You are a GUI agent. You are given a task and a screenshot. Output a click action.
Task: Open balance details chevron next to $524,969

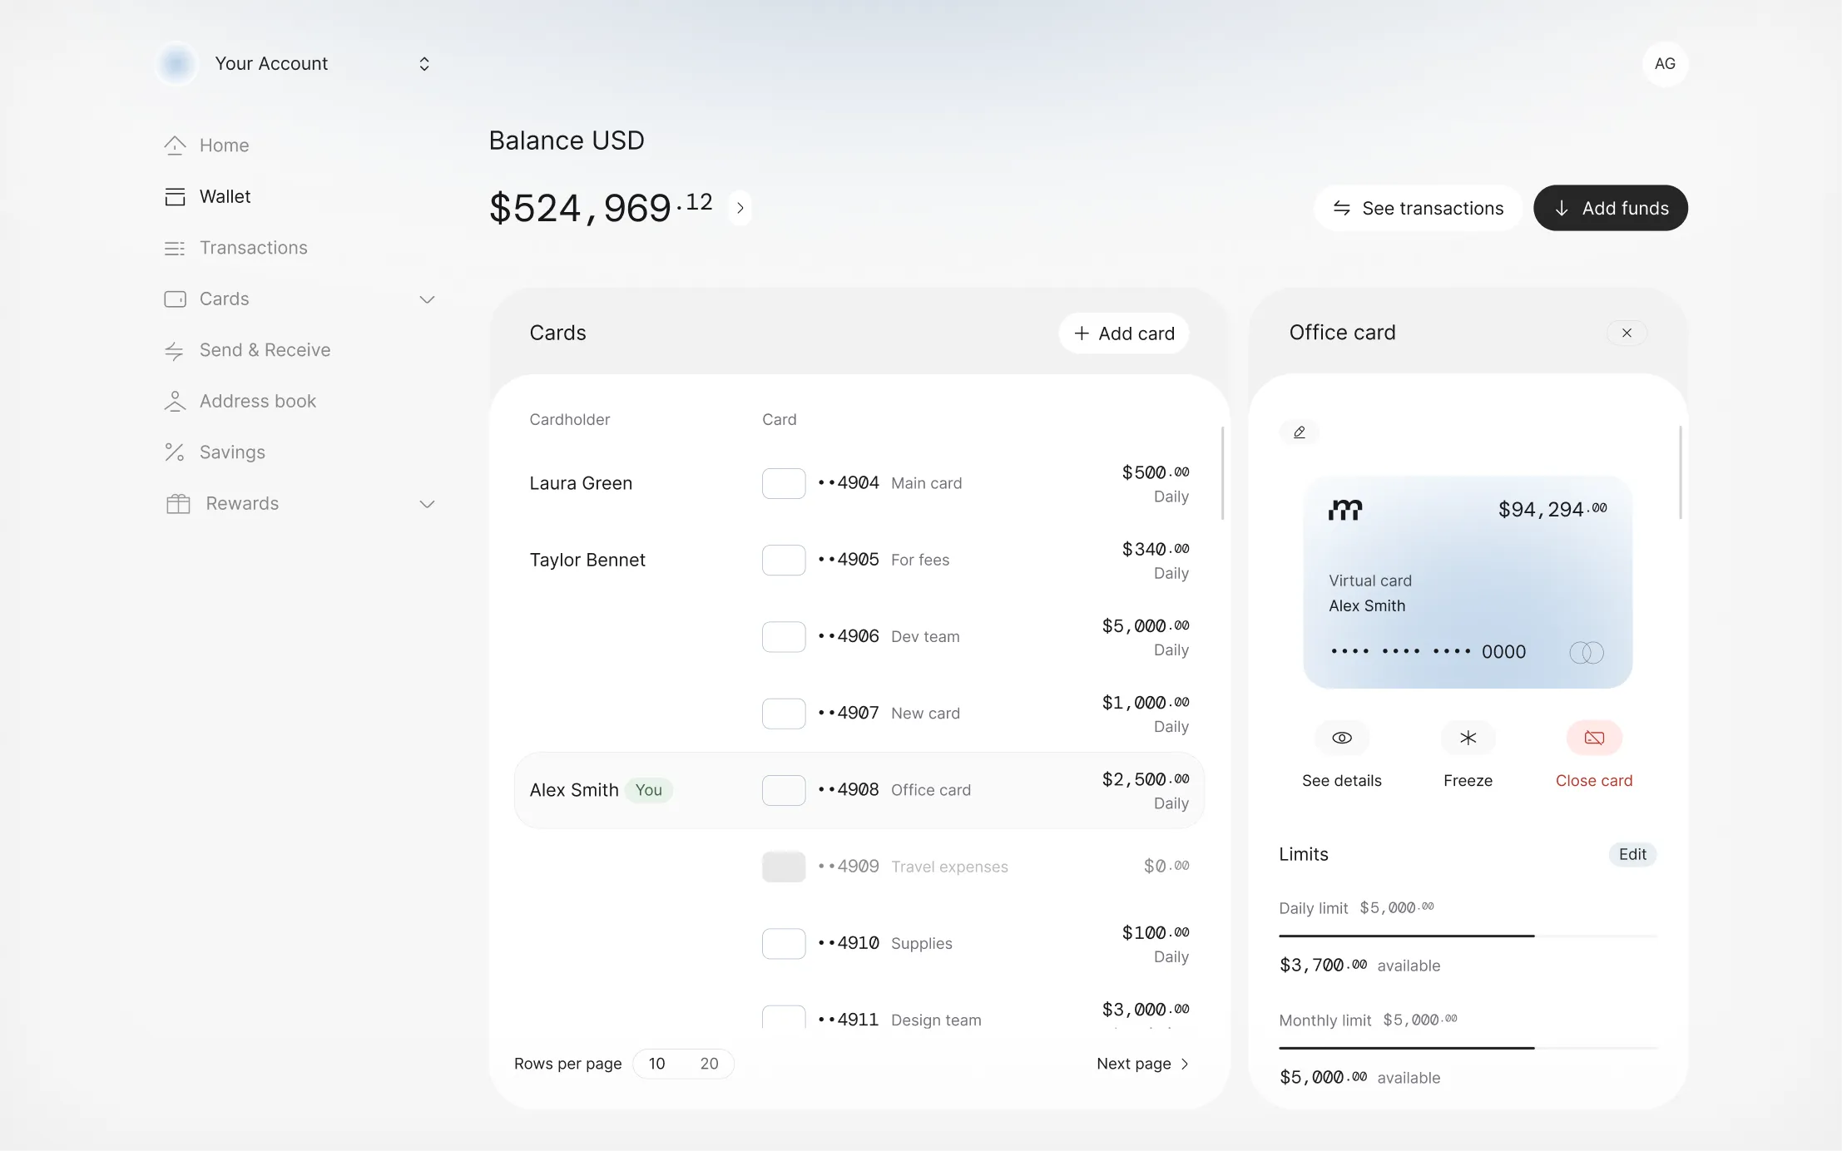coord(740,208)
